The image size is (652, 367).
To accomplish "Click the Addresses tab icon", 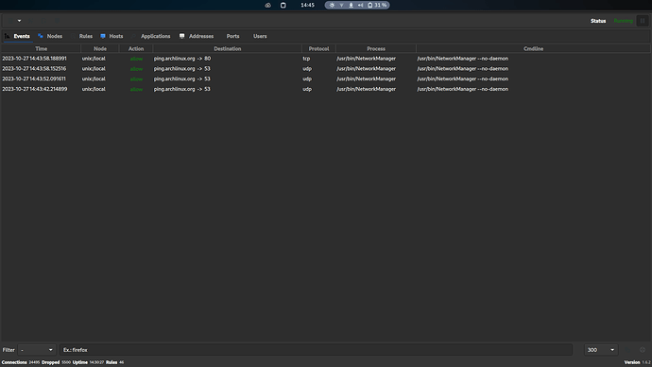I will pos(181,36).
